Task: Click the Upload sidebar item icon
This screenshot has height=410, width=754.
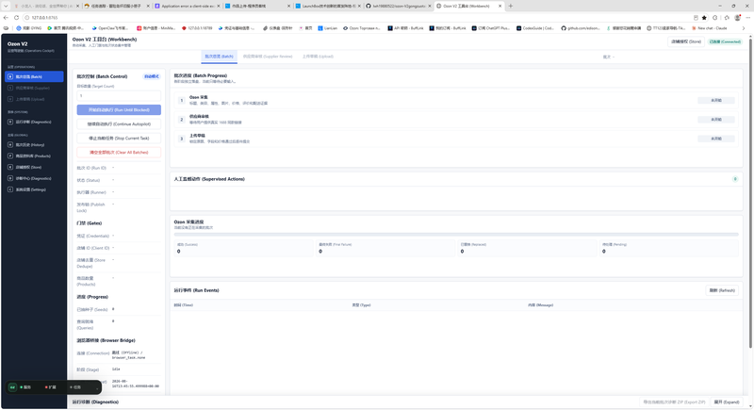Action: point(10,99)
